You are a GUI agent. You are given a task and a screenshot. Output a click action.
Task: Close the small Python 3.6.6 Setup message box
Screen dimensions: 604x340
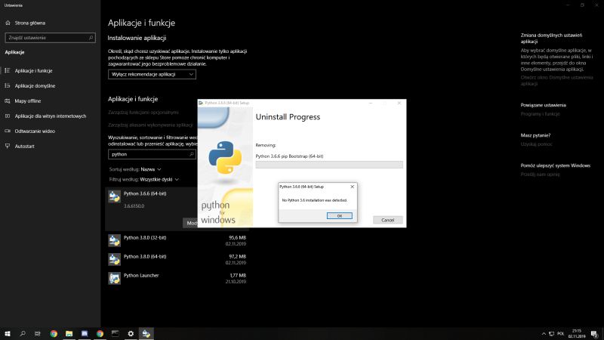coord(352,187)
